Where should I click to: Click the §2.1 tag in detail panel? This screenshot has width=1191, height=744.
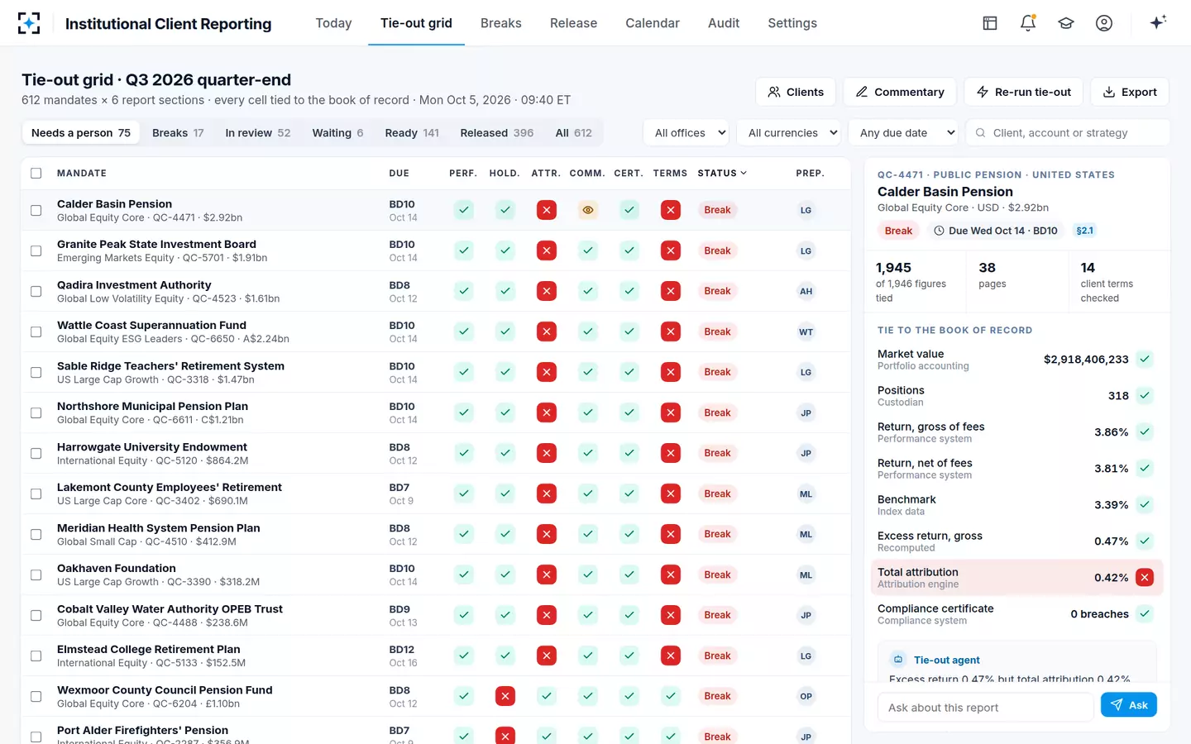point(1085,231)
